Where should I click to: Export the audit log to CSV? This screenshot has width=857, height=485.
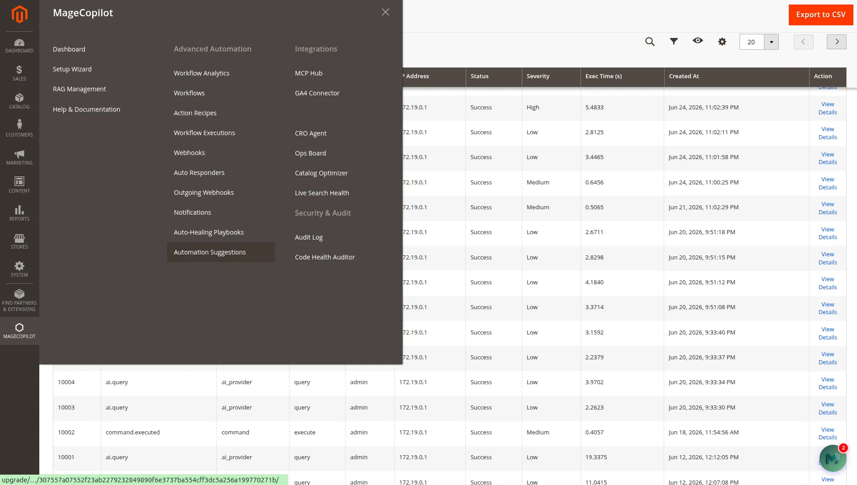point(820,15)
